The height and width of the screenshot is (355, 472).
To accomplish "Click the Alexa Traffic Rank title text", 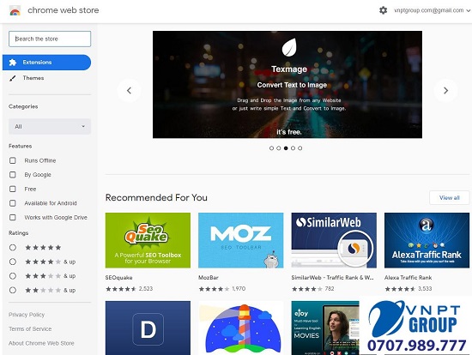I will point(408,277).
